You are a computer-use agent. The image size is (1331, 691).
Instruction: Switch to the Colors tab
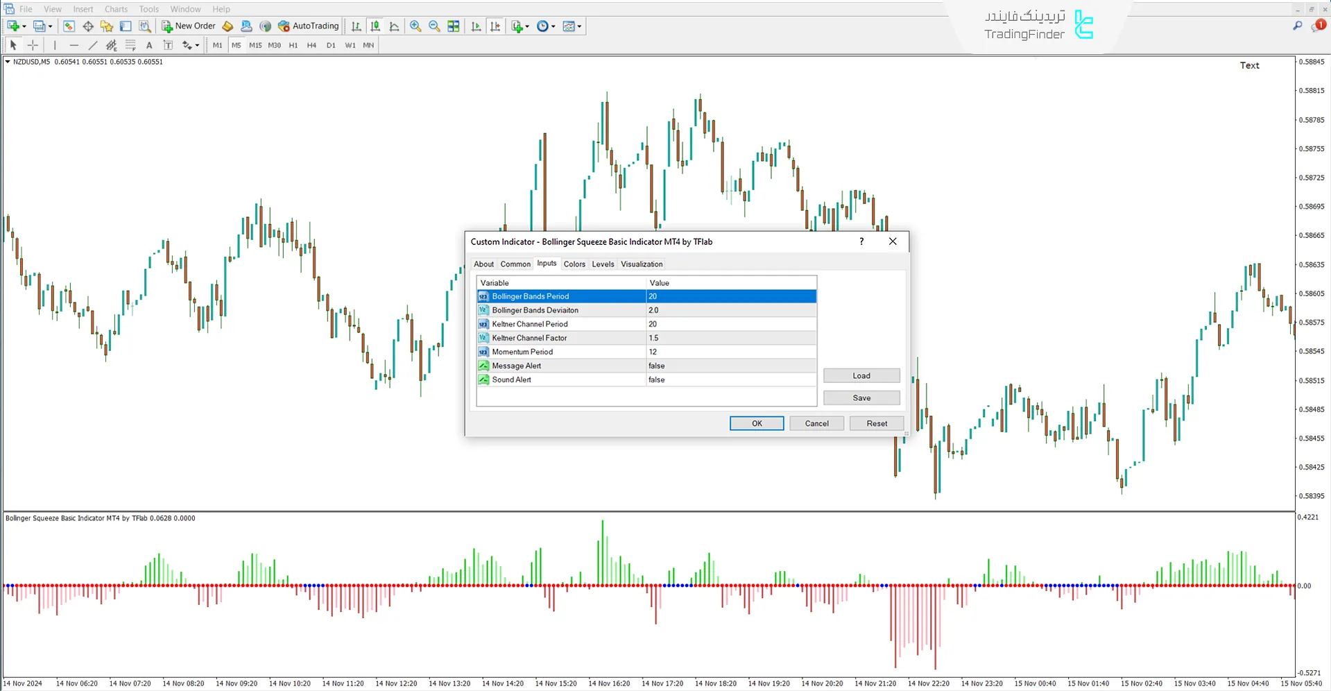(x=574, y=264)
